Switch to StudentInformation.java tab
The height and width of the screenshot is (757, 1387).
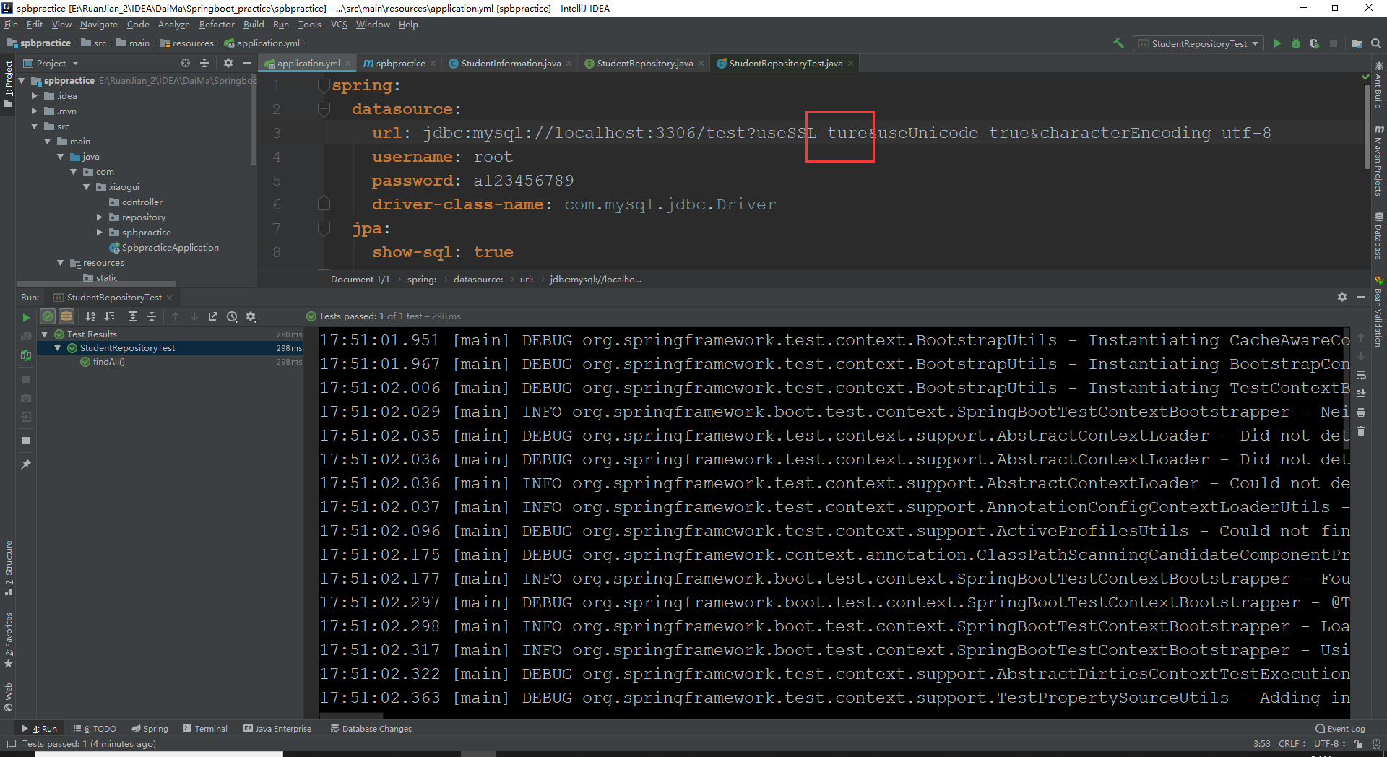510,64
